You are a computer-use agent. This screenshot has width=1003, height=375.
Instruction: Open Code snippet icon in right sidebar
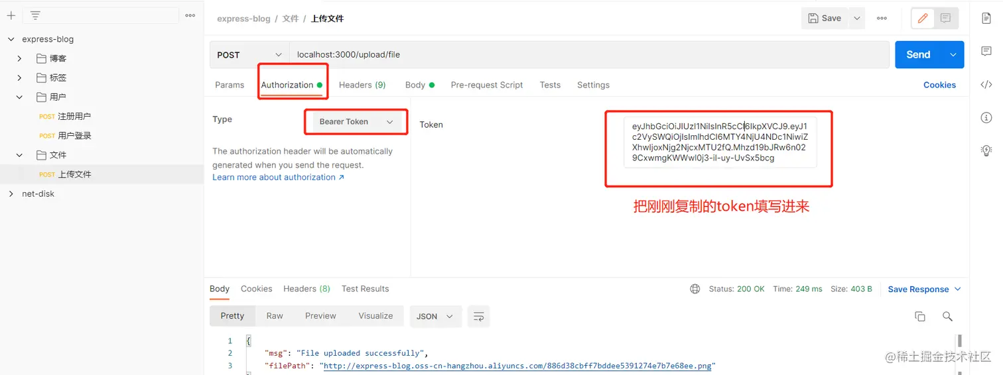[986, 84]
